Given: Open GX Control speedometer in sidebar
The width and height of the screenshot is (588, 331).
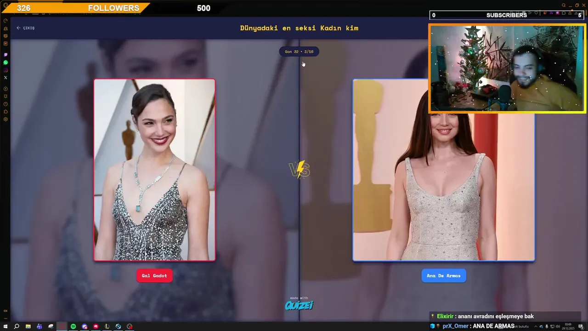Looking at the screenshot, I should [6, 21].
